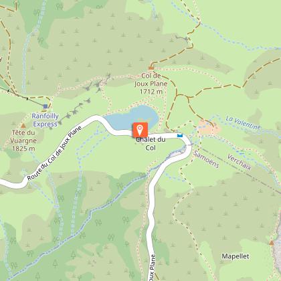This screenshot has height=281, width=281.
Task: Select the Ranfoilly Express lift station square
Action: point(45,106)
